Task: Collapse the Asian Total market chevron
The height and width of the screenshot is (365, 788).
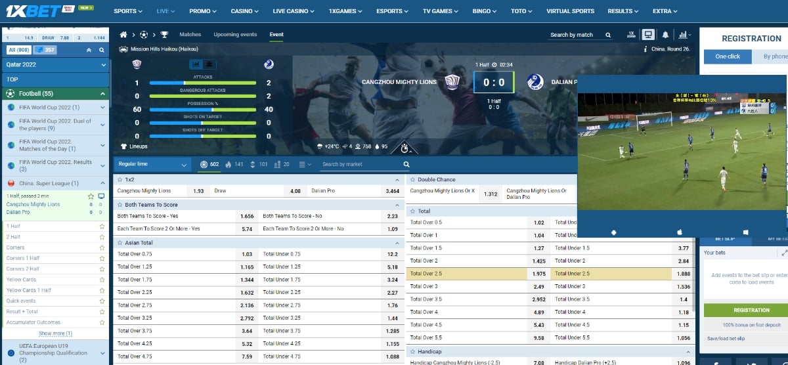Action: click(397, 243)
